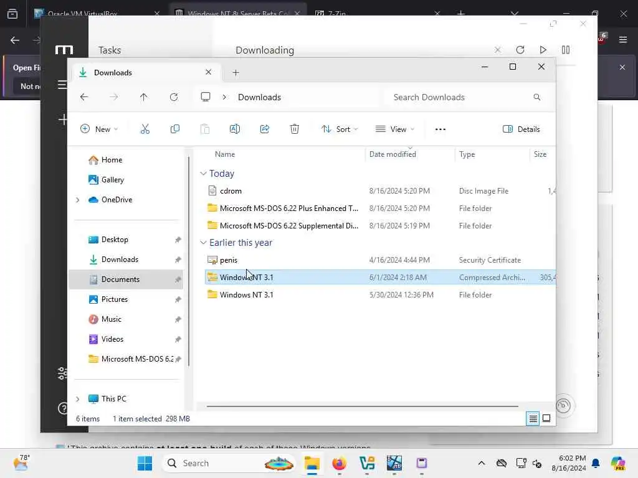The width and height of the screenshot is (638, 478).
Task: Expand This PC in navigation pane
Action: pos(78,399)
